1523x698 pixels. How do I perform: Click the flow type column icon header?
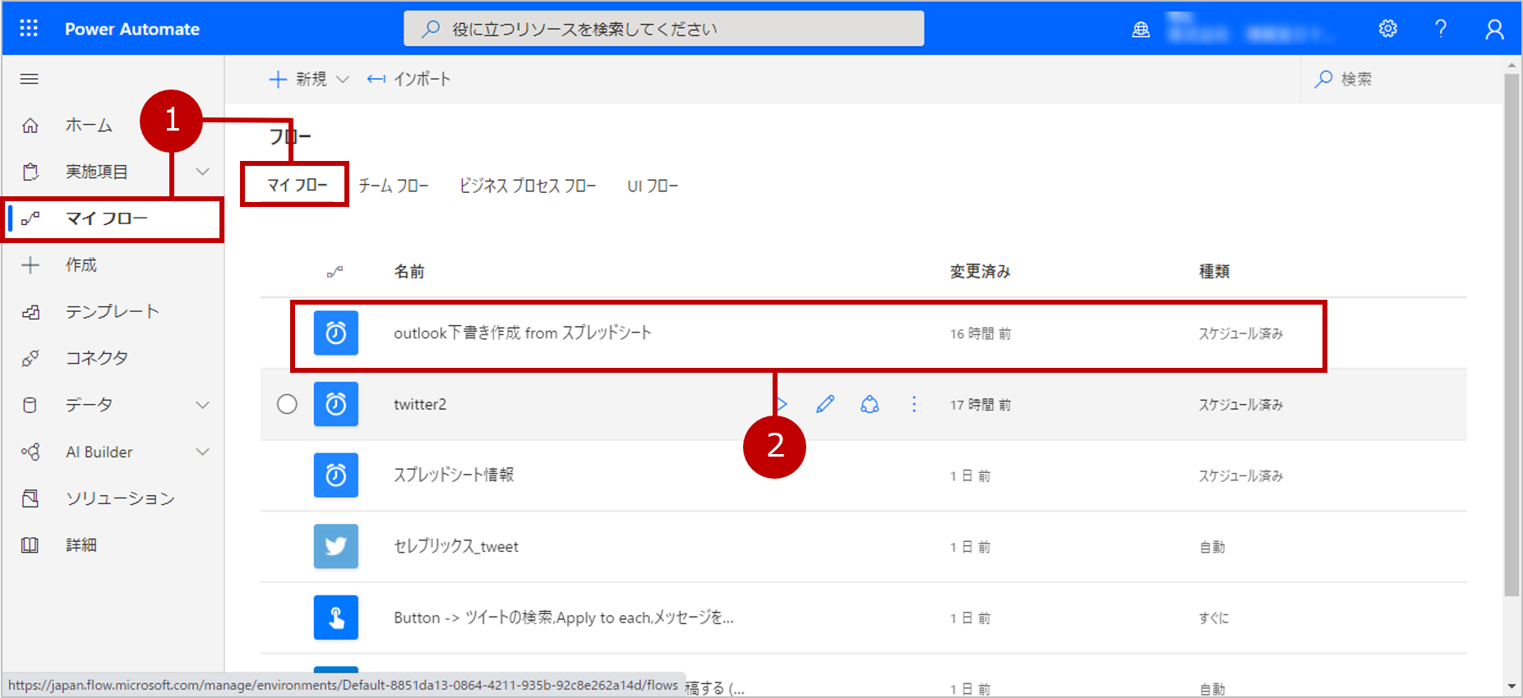335,271
